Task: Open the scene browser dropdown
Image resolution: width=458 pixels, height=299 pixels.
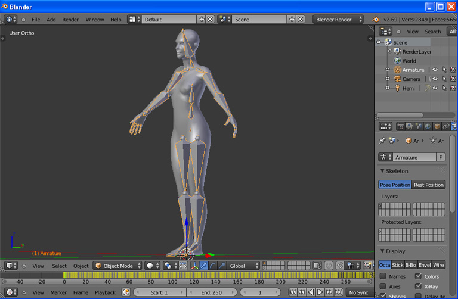Action: [225, 19]
